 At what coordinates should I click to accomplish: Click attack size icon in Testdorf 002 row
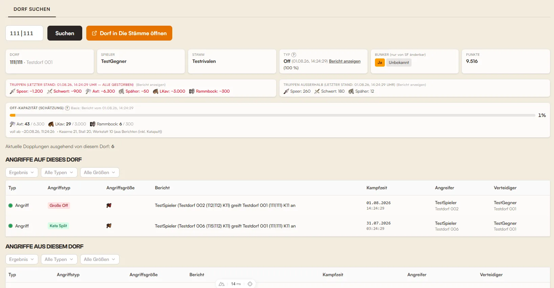point(109,206)
